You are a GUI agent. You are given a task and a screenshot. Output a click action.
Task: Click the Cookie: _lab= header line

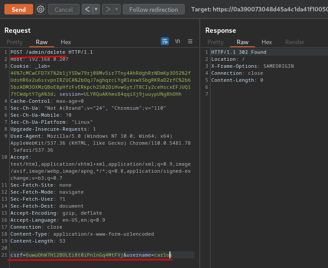[30, 66]
